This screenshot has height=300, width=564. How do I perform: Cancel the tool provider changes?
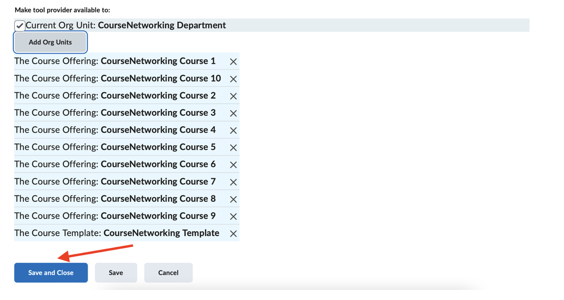pos(168,272)
